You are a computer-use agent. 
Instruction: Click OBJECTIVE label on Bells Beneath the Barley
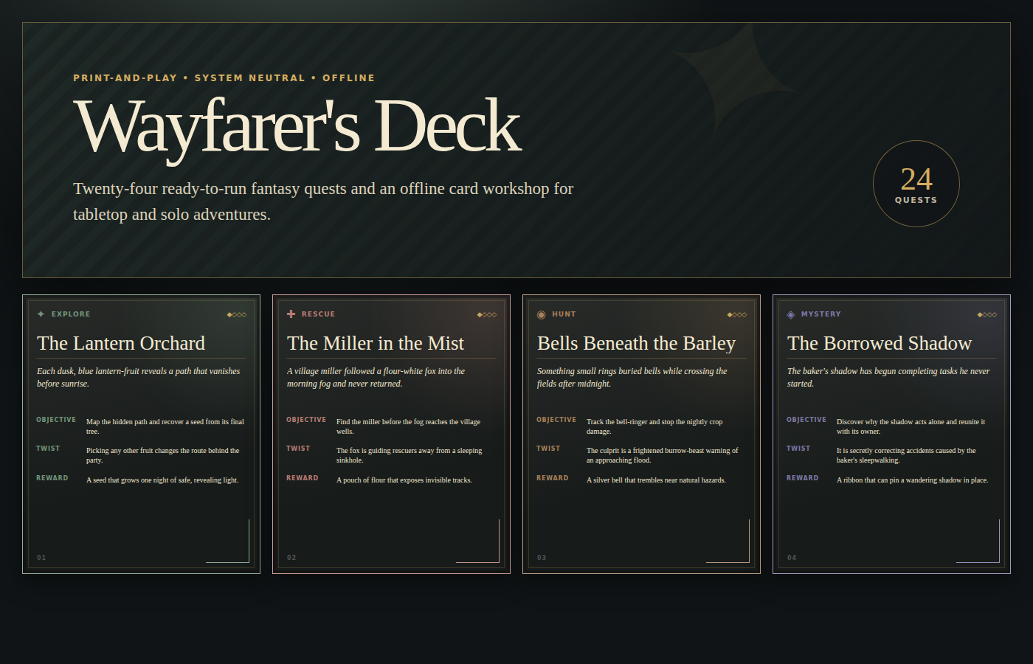[x=556, y=420]
